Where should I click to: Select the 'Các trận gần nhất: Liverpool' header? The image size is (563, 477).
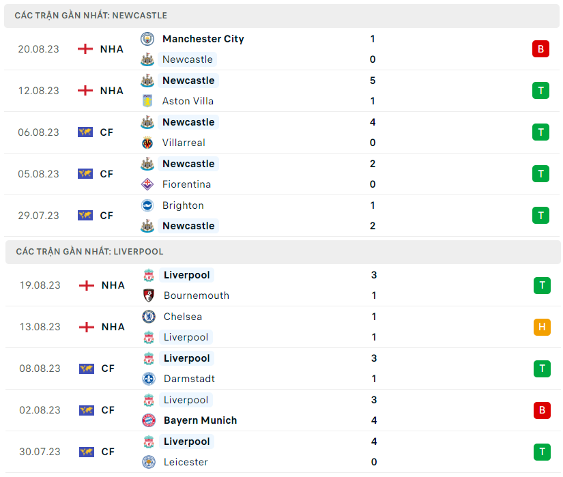click(x=89, y=252)
